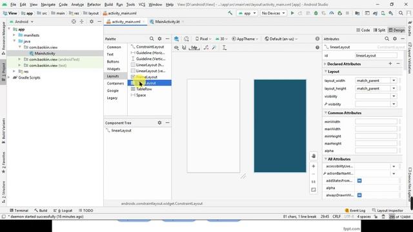Image resolution: width=413 pixels, height=232 pixels.
Task: Expand the Declared Attributes section
Action: [325, 64]
